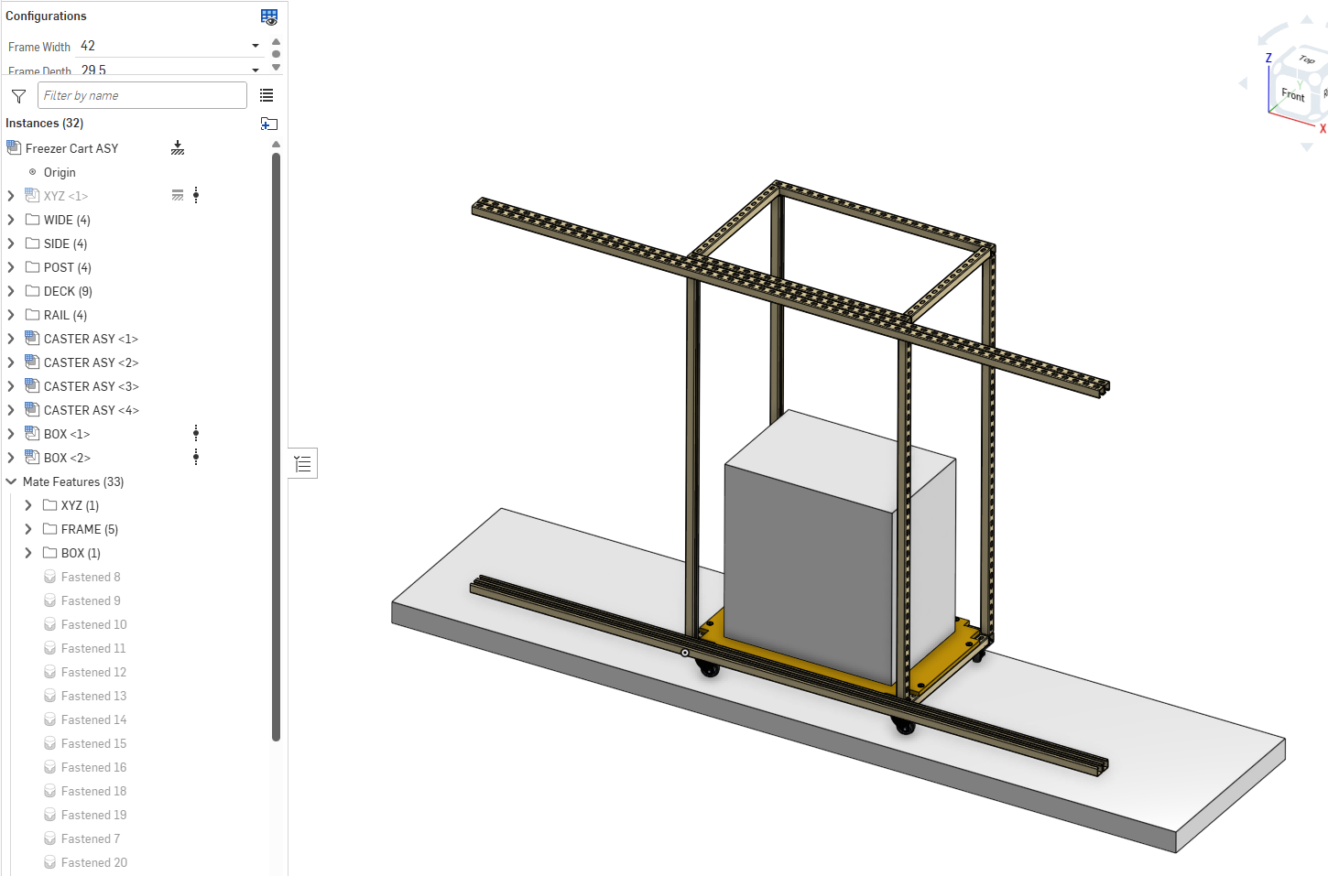The image size is (1328, 876).
Task: Select Fastened 13 mate feature
Action: pyautogui.click(x=94, y=696)
